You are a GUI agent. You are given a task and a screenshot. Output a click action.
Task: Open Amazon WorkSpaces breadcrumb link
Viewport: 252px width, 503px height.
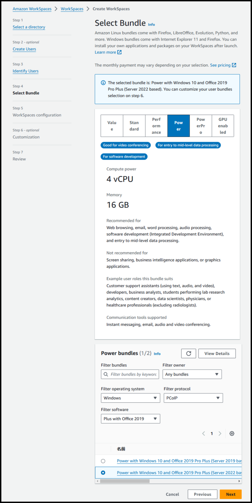32,9
